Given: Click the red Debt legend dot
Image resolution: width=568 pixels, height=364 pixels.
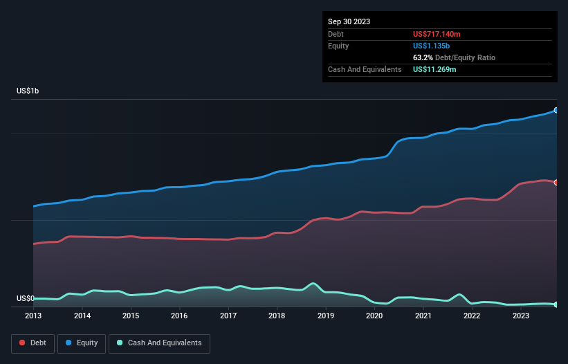Looking at the screenshot, I should point(22,343).
